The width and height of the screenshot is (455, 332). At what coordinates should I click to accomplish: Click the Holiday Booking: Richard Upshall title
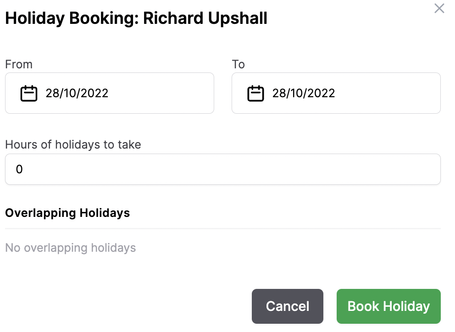[136, 18]
